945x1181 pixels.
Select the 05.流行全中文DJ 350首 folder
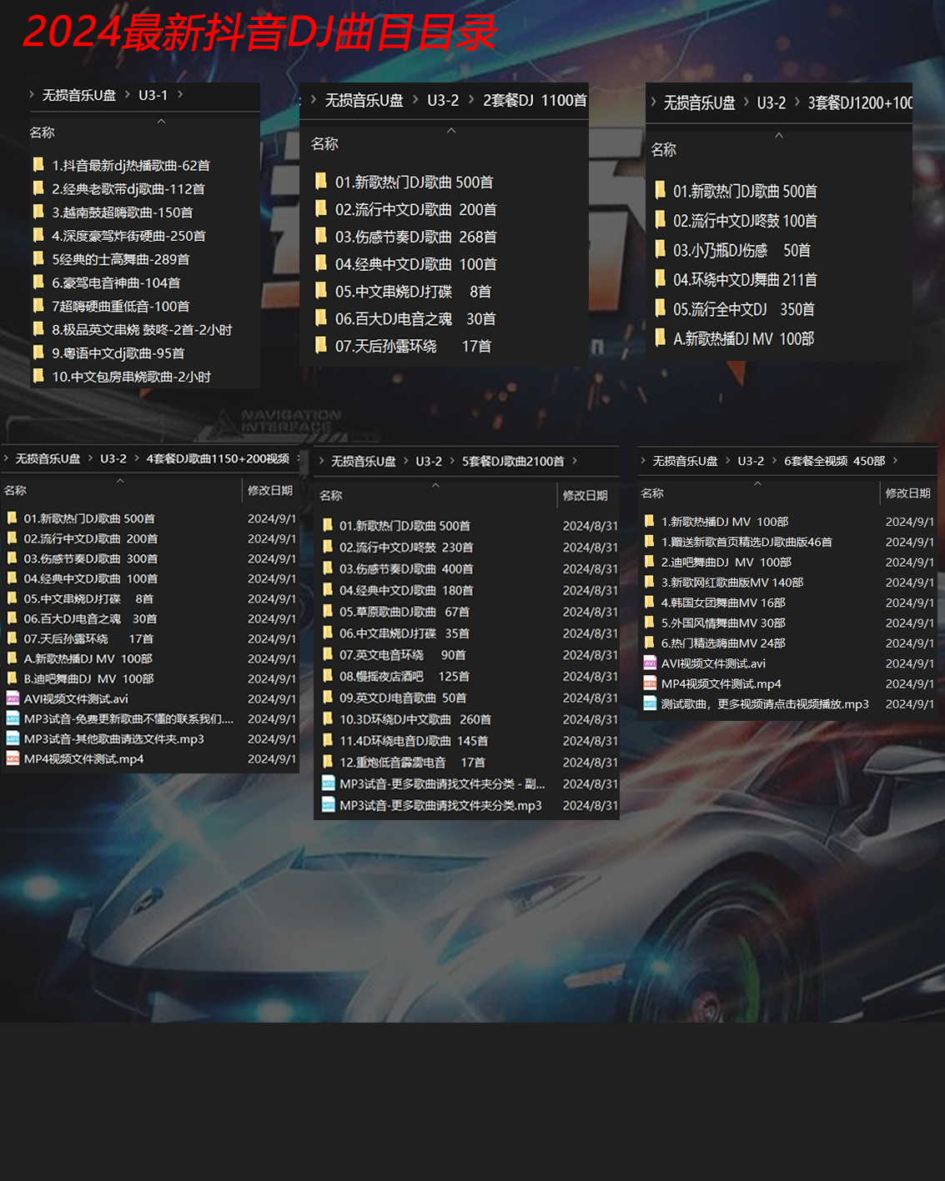743,309
